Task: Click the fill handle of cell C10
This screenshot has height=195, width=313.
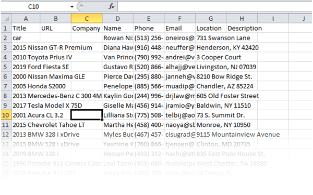Action: [102, 120]
